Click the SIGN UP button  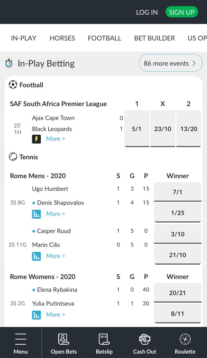(x=182, y=12)
